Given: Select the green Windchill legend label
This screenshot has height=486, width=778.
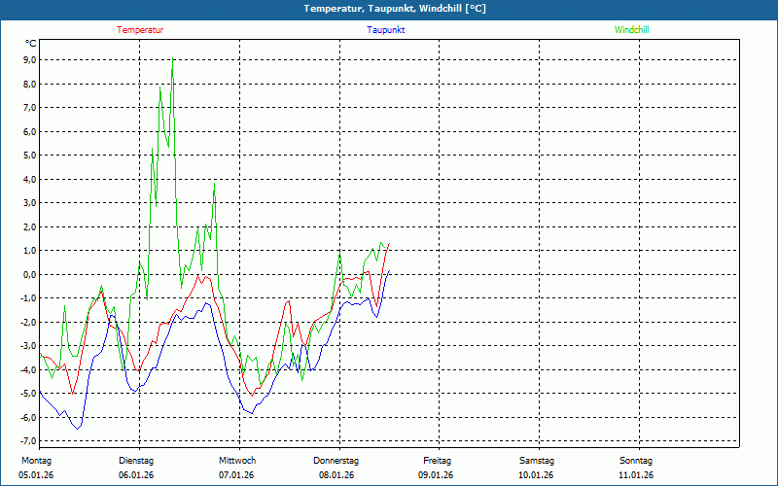Looking at the screenshot, I should pyautogui.click(x=631, y=30).
